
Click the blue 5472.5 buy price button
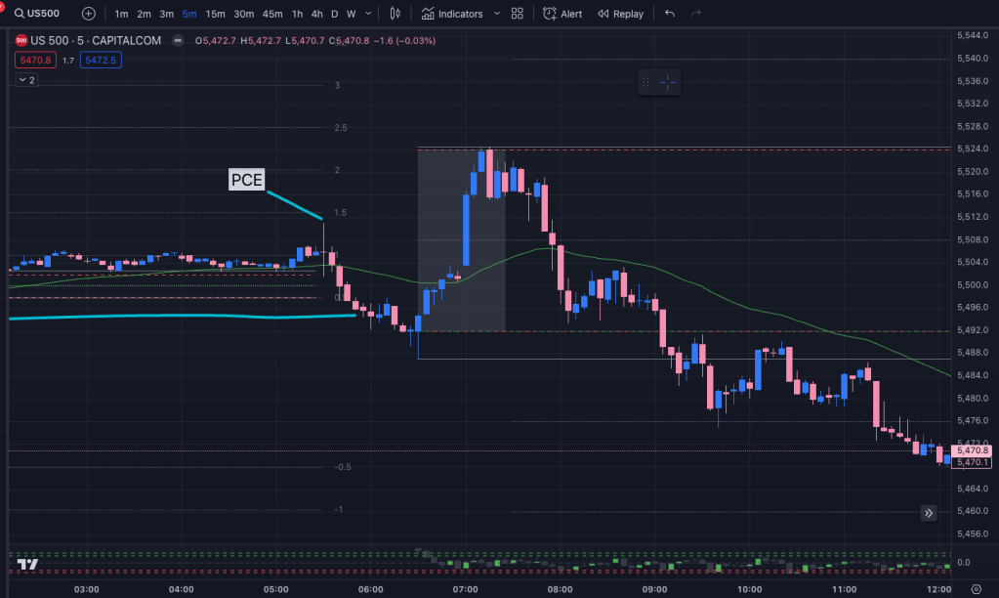pyautogui.click(x=102, y=60)
